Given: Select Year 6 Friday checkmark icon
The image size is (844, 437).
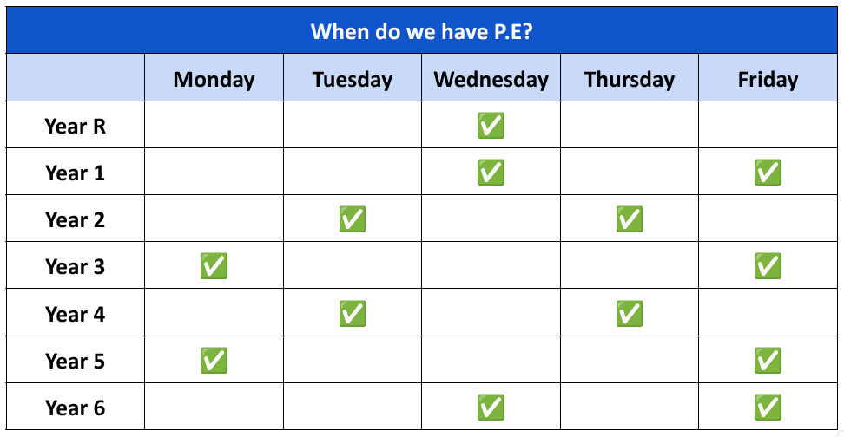Looking at the screenshot, I should pos(768,407).
